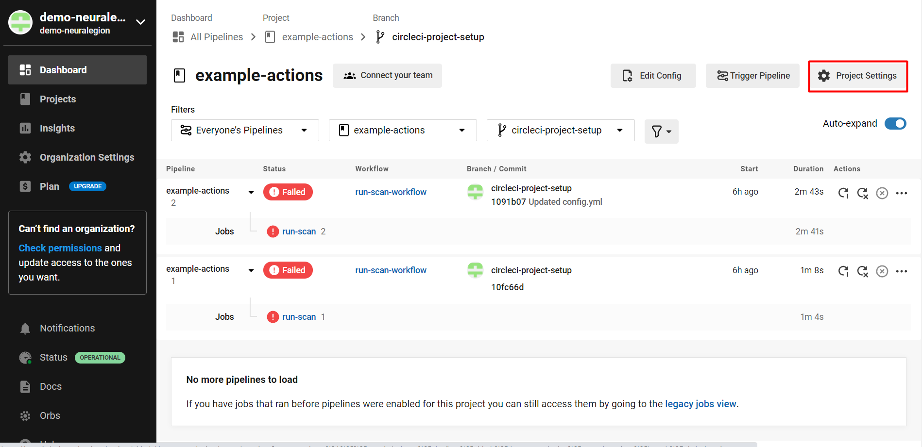
Task: Open run-scan-workflow of pipeline 2
Action: click(x=391, y=192)
